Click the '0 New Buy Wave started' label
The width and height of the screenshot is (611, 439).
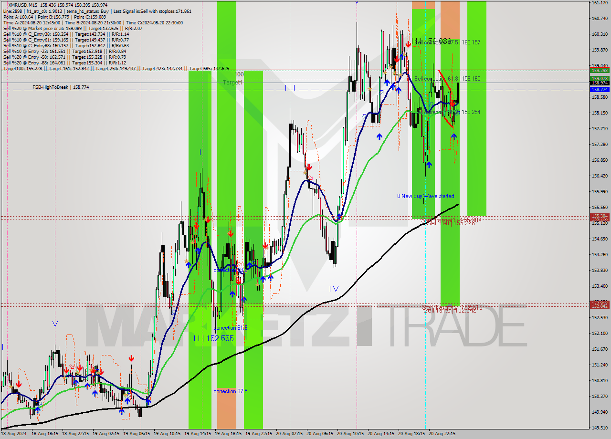426,196
